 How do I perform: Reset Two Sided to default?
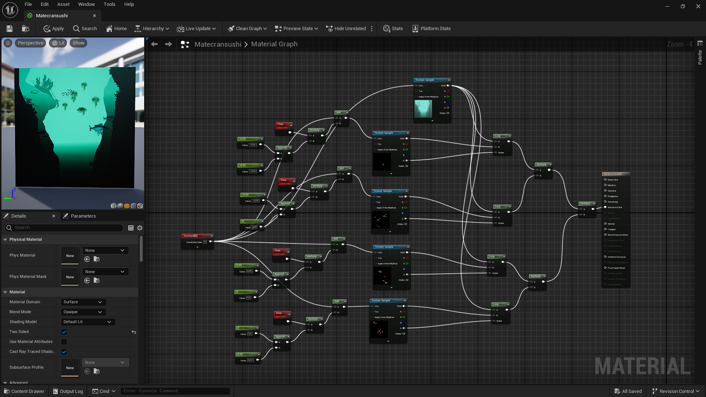[x=134, y=332]
